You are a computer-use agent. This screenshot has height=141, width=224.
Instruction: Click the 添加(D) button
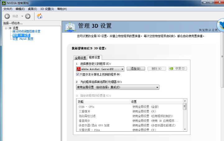tap(136, 69)
